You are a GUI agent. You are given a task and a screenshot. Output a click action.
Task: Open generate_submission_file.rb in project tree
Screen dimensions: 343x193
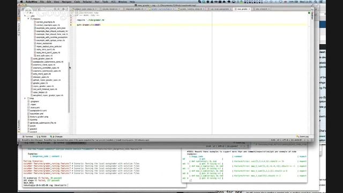click(x=42, y=123)
